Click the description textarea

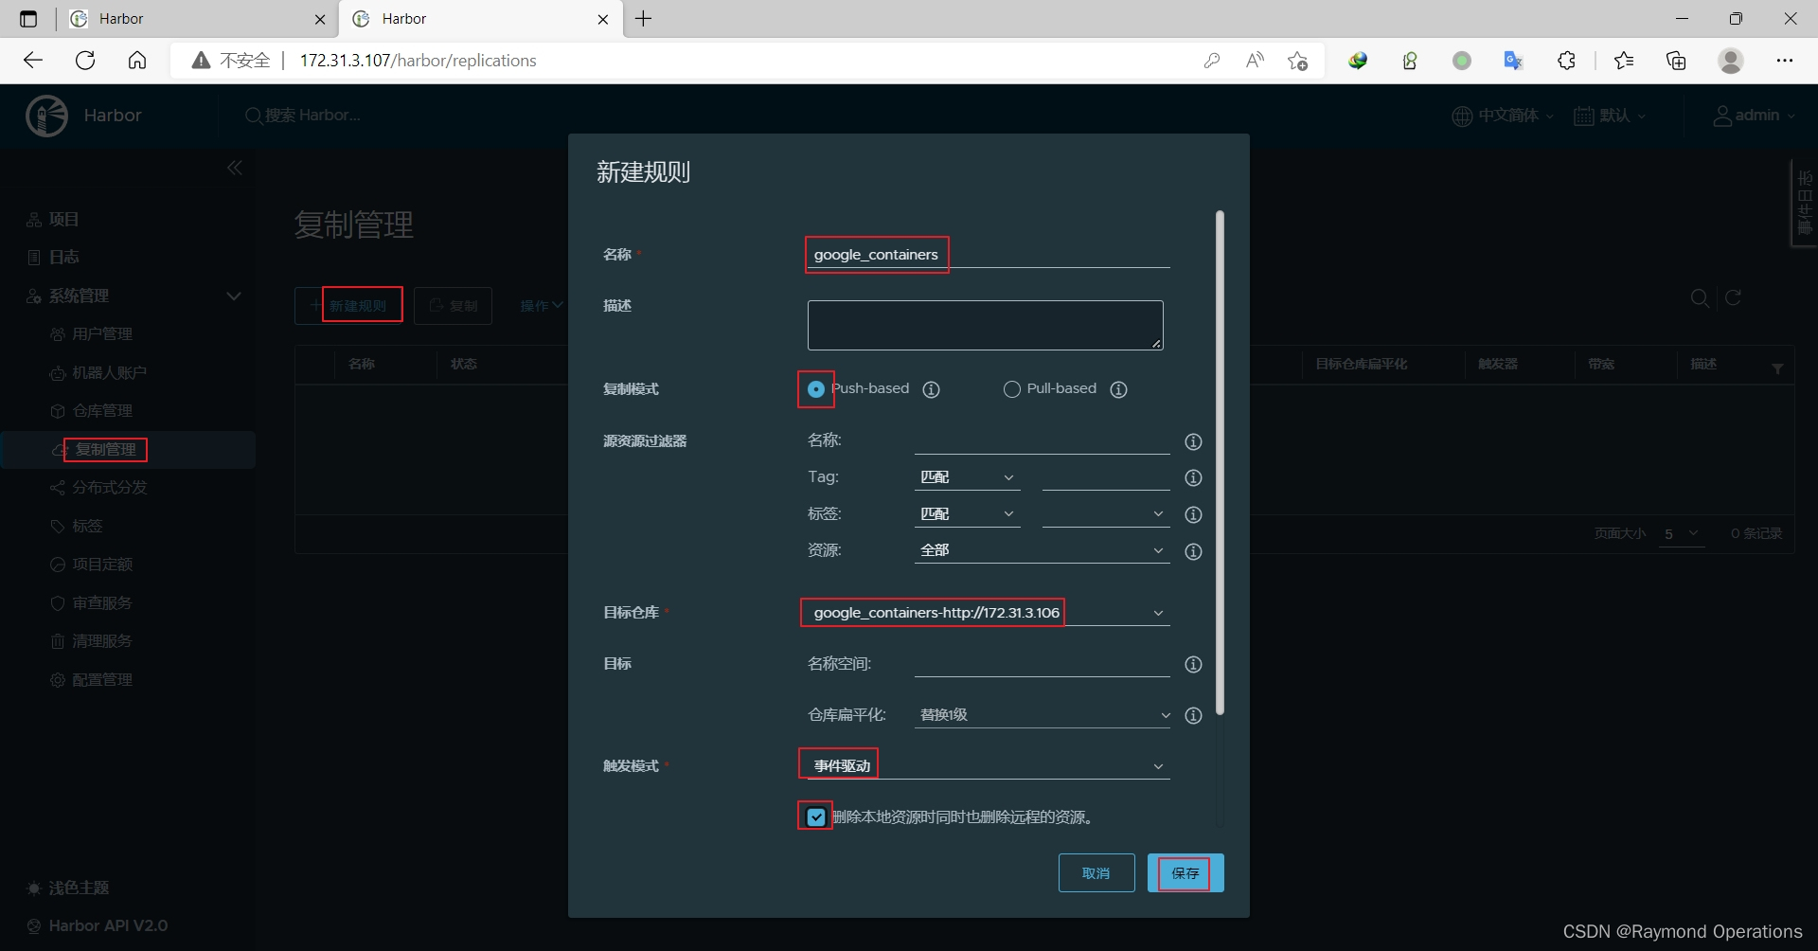coord(985,326)
